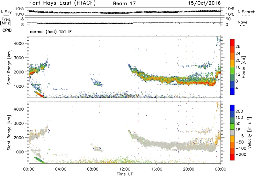Click the red-orange streak at power panel bottom-left
This screenshot has width=255, height=176.
tap(39, 94)
